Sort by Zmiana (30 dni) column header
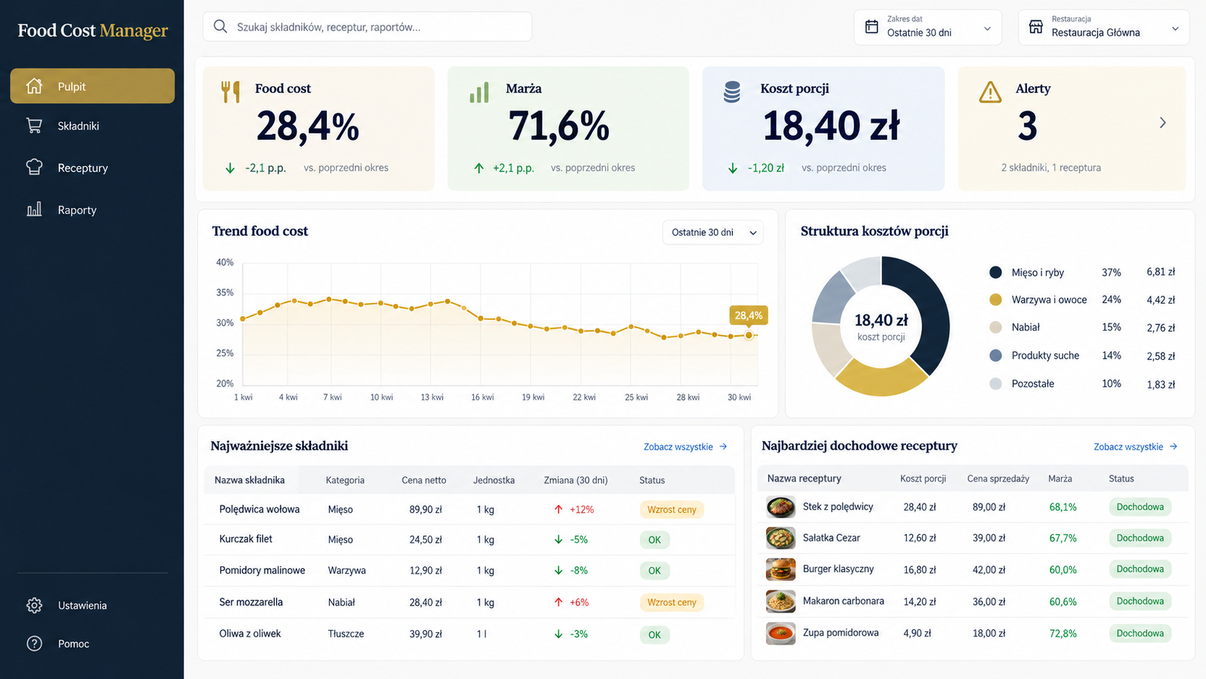Screen dimensions: 1206x679 point(576,480)
